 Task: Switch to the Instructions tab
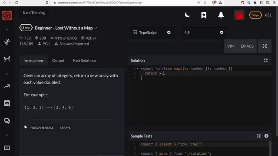[33, 61]
